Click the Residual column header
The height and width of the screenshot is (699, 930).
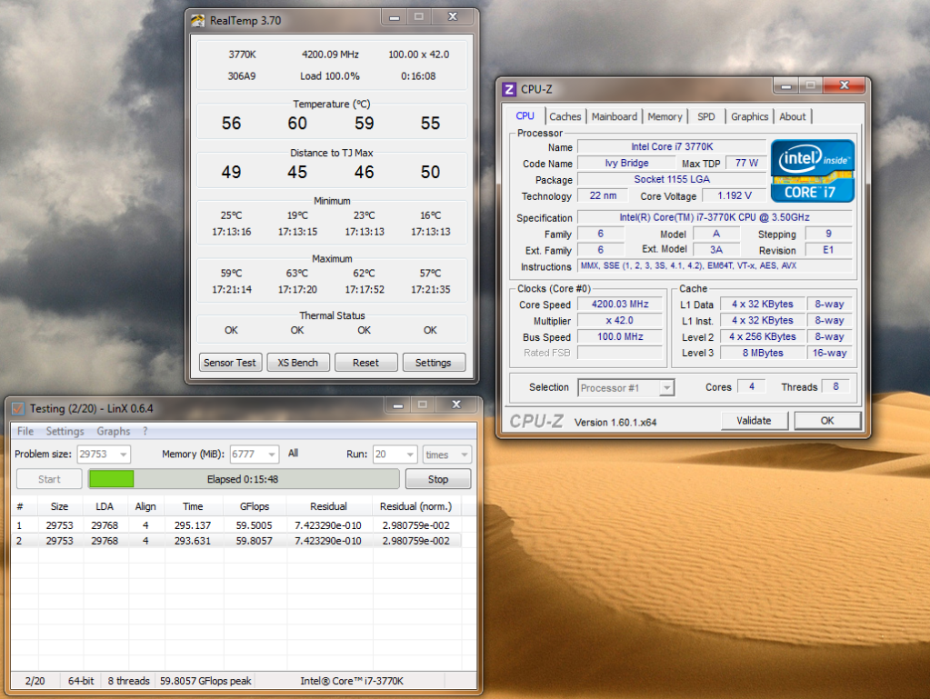point(328,506)
